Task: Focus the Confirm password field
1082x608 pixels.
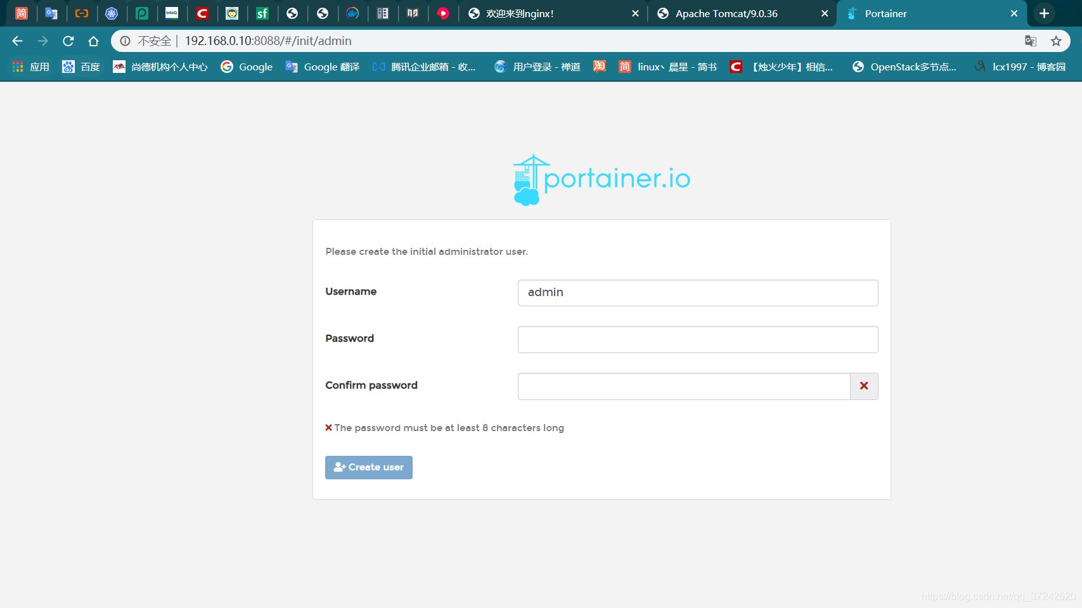Action: point(684,387)
